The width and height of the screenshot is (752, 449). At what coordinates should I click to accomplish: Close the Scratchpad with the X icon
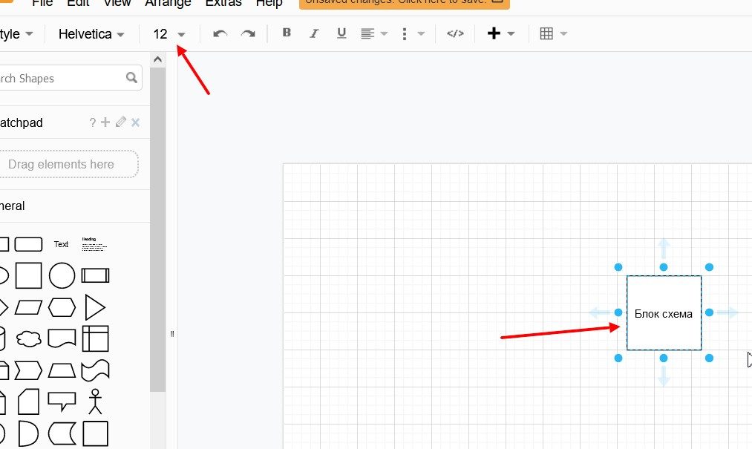[x=135, y=122]
